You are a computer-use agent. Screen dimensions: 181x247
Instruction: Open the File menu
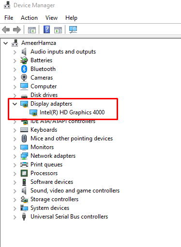tap(9, 18)
